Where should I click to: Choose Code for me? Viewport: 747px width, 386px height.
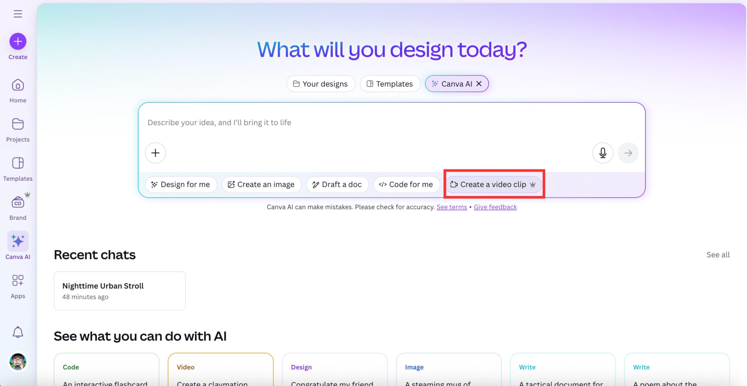[406, 185]
